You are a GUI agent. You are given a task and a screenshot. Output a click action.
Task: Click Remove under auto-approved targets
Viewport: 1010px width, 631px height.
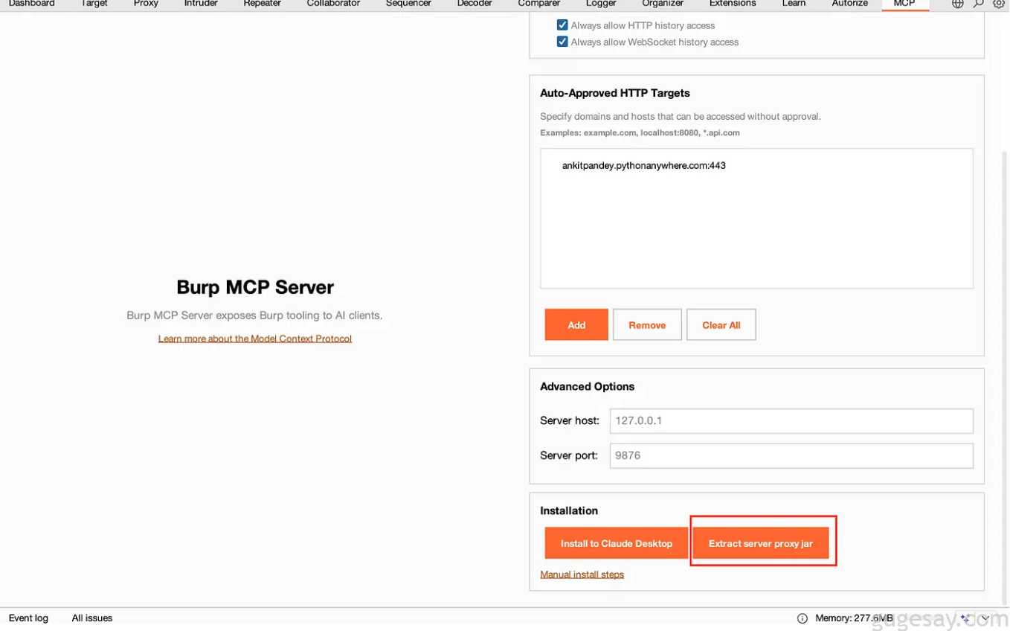(647, 325)
